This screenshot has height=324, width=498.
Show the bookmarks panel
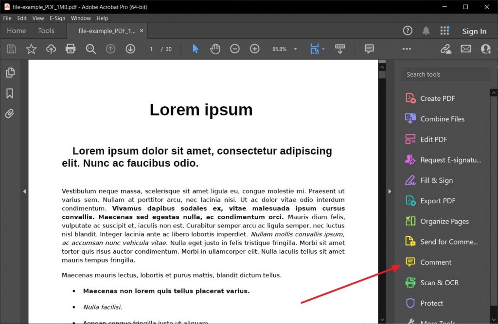11,93
